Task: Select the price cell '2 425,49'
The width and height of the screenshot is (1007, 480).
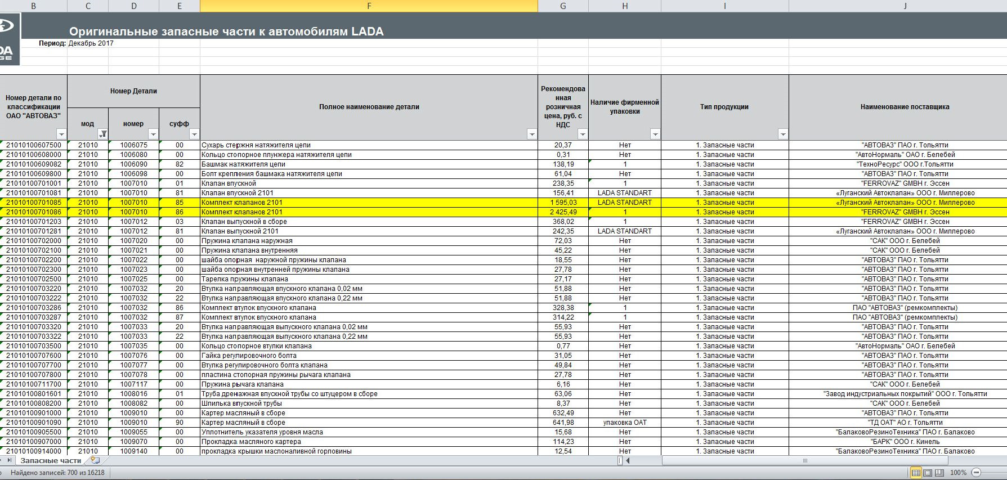Action: pos(563,212)
